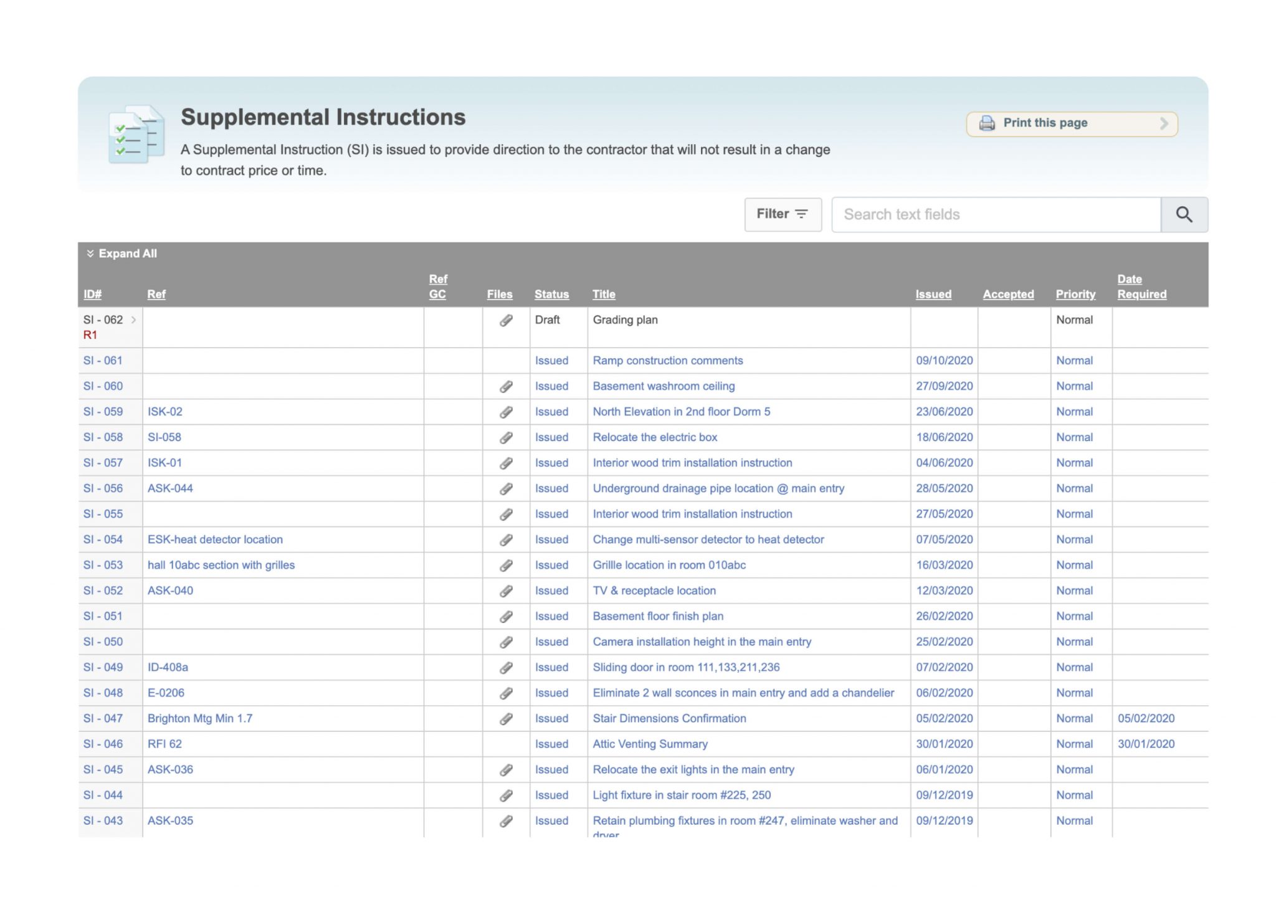Screen dimensions: 1276x907
Task: Sort the table by the Issued column
Action: coord(933,294)
